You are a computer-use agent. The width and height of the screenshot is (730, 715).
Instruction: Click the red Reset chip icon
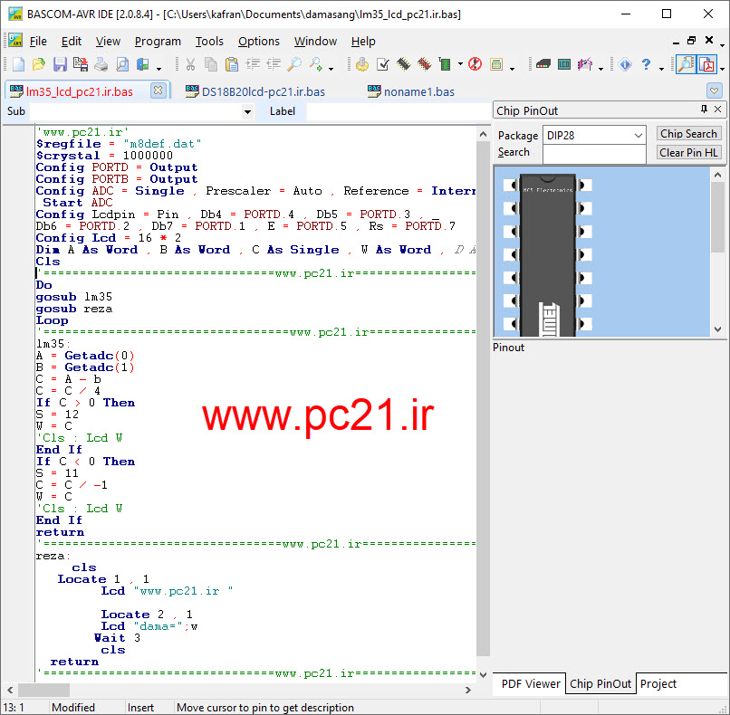coord(475,64)
